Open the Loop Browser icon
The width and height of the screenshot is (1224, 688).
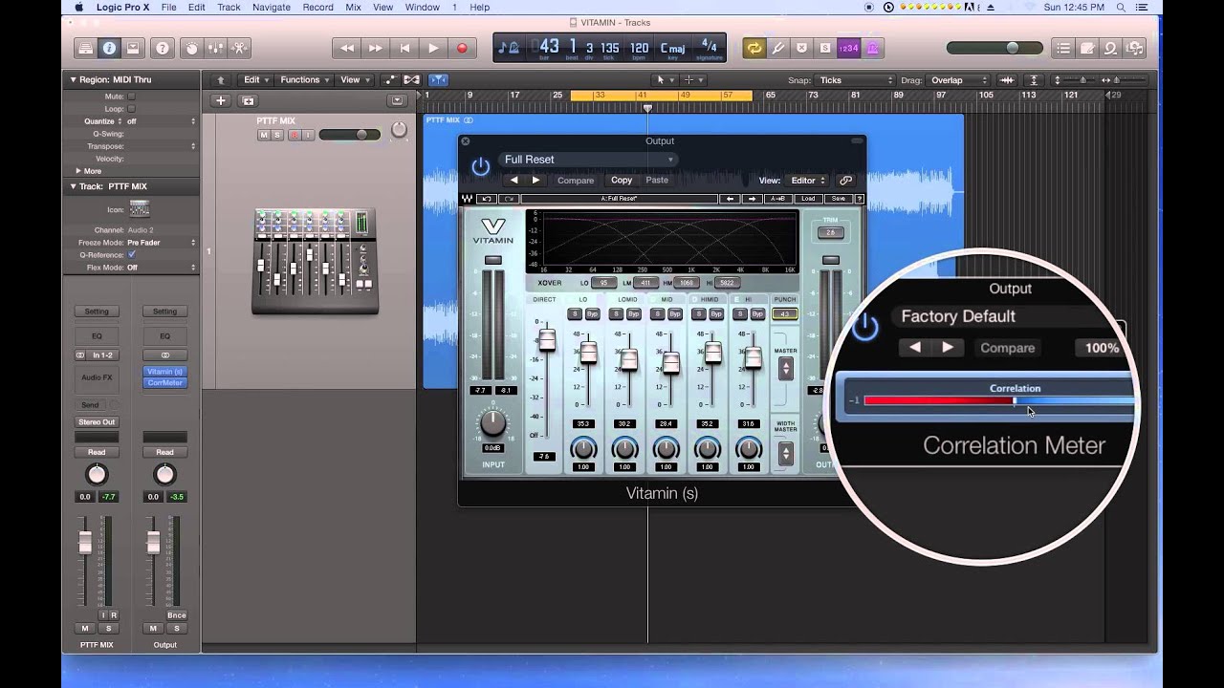click(x=1111, y=48)
